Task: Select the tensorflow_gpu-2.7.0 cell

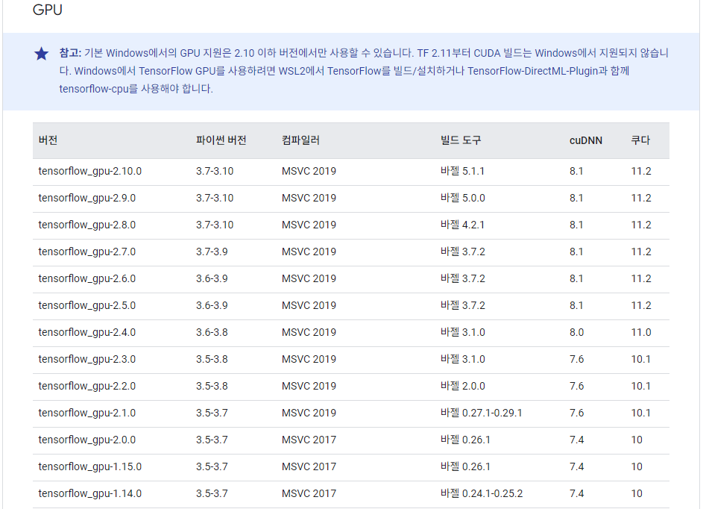Action: (x=86, y=252)
